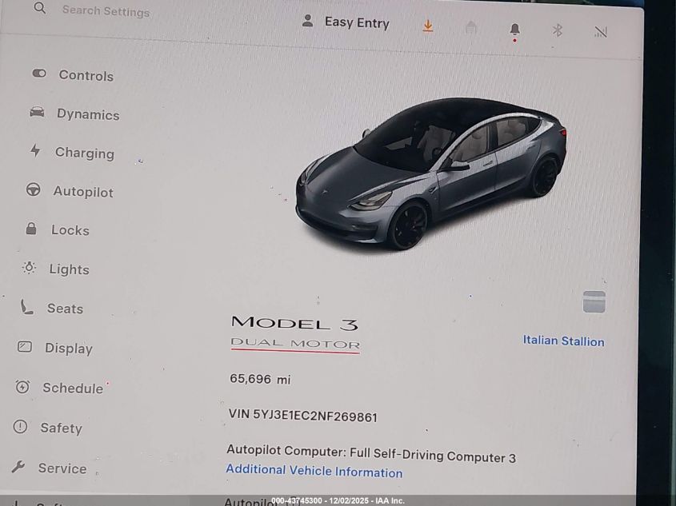Click the release notes card icon
Image resolution: width=676 pixels, height=506 pixels.
tap(594, 301)
